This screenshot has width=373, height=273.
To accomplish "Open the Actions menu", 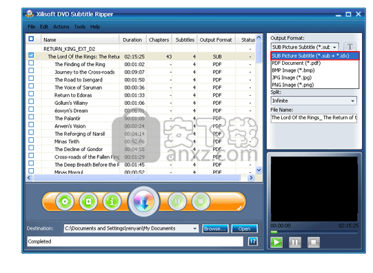I will point(61,27).
